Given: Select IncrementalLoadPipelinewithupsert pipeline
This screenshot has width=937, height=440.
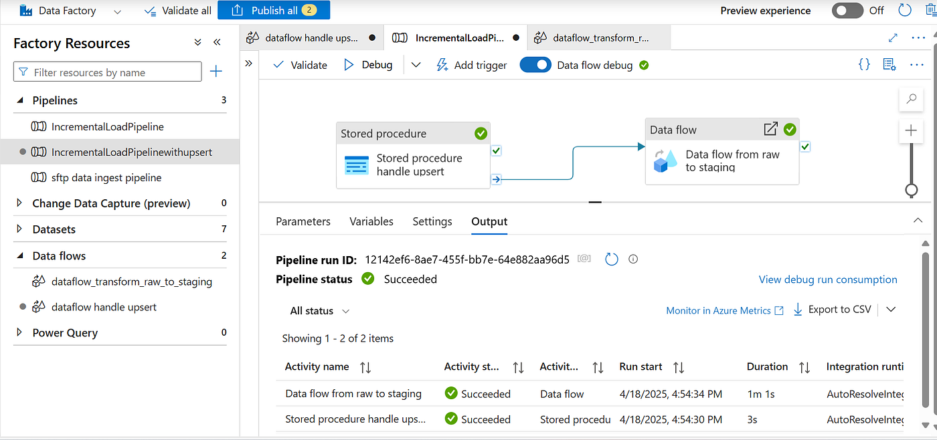Looking at the screenshot, I should [131, 152].
